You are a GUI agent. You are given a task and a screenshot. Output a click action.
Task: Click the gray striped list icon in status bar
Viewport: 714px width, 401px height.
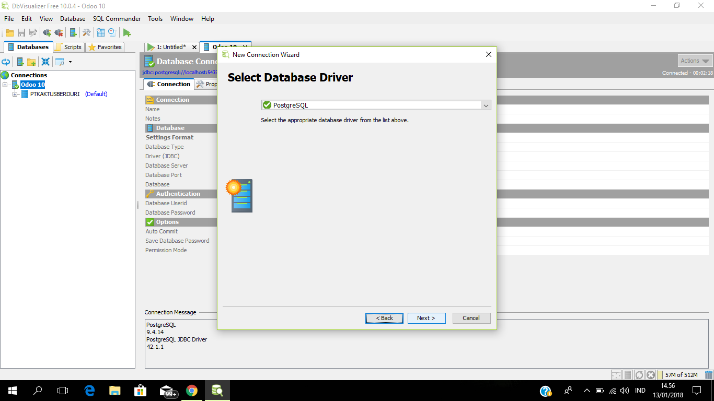pyautogui.click(x=628, y=375)
